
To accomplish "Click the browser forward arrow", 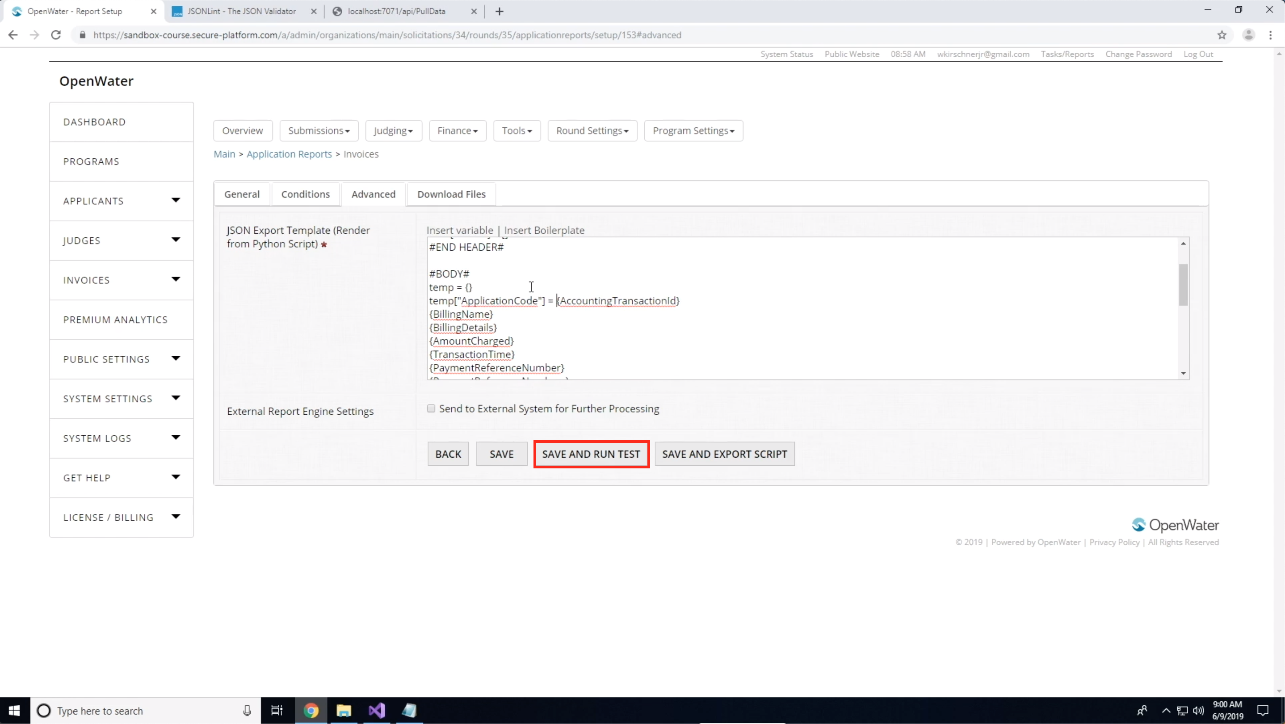I will pyautogui.click(x=34, y=35).
